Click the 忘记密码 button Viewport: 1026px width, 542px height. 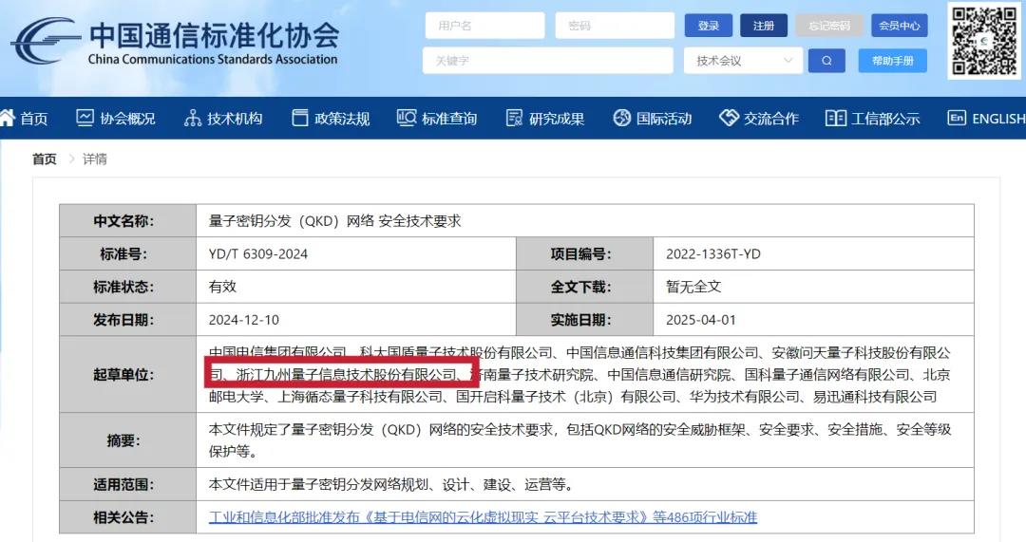click(829, 26)
